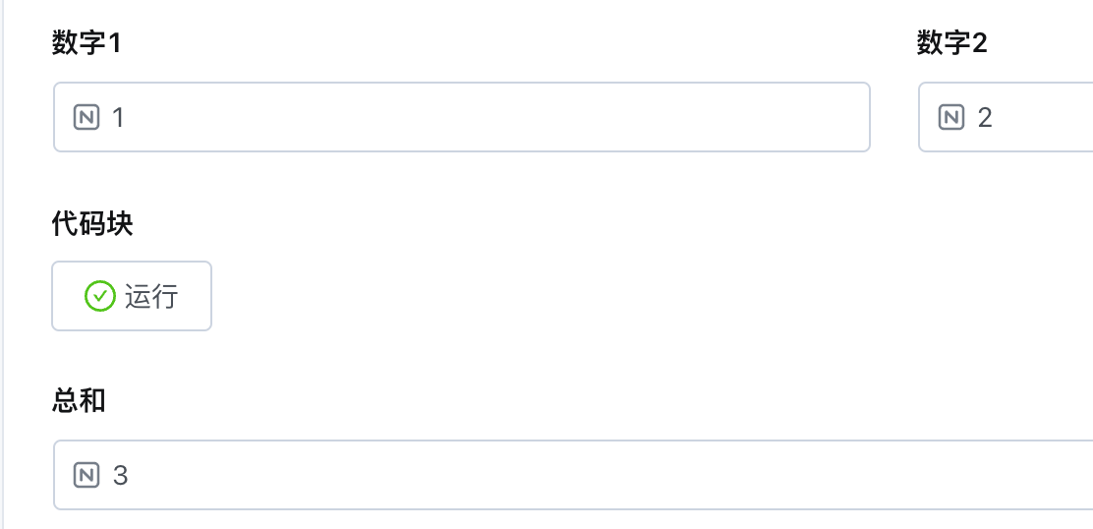Click the 代码块 section label
Screen dimensions: 1093x529
(92, 224)
